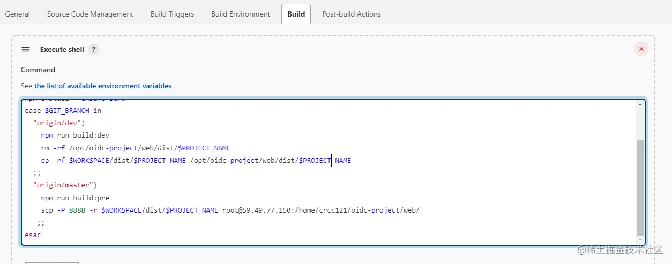Click the "origin/master" case label
The image size is (672, 264).
[64, 185]
